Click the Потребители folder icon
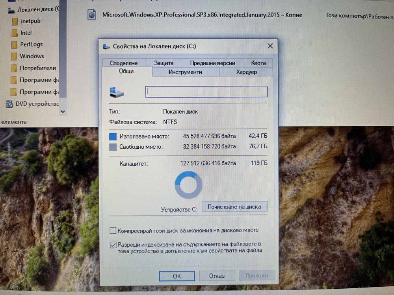The image size is (394, 295). [x=14, y=68]
